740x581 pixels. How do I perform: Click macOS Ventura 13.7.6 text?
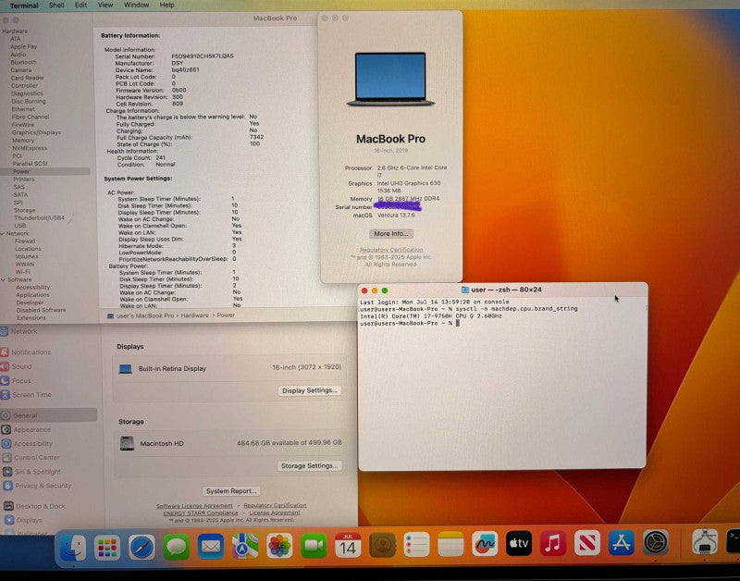396,216
